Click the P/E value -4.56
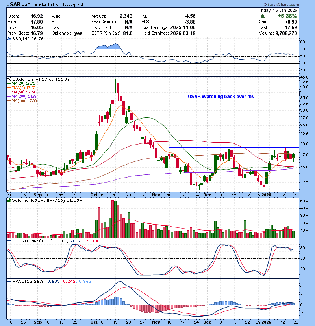 tap(190, 16)
